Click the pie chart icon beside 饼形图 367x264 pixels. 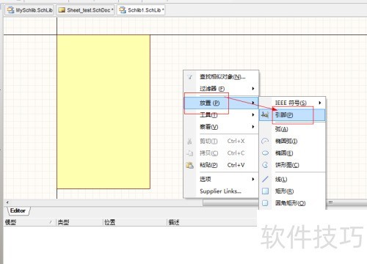[x=265, y=165]
